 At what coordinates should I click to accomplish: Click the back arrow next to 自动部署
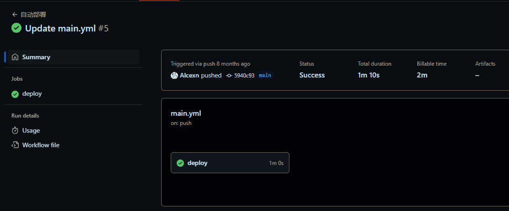(x=14, y=15)
